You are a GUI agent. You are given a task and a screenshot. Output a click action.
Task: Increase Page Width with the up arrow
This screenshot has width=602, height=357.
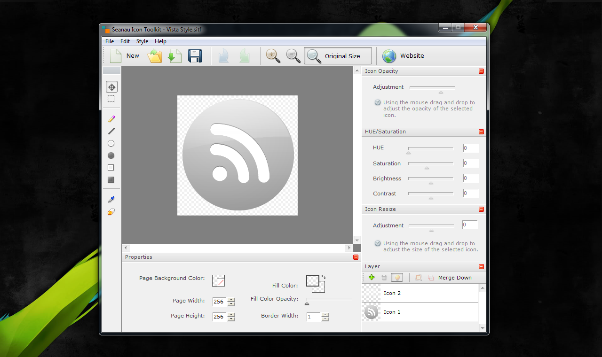pyautogui.click(x=231, y=300)
